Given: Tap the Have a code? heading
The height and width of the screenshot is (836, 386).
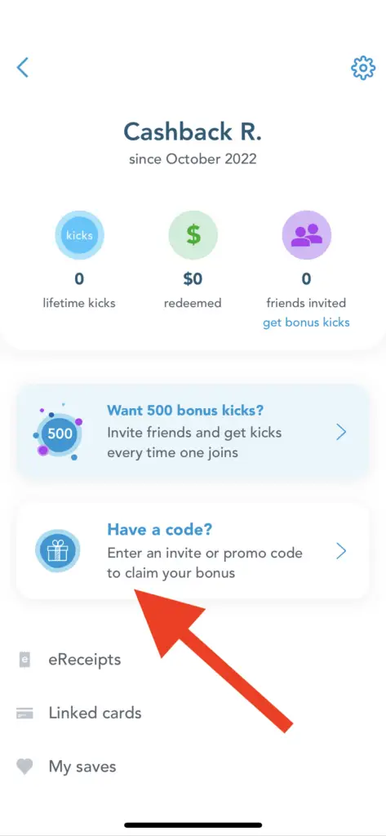Looking at the screenshot, I should tap(160, 529).
